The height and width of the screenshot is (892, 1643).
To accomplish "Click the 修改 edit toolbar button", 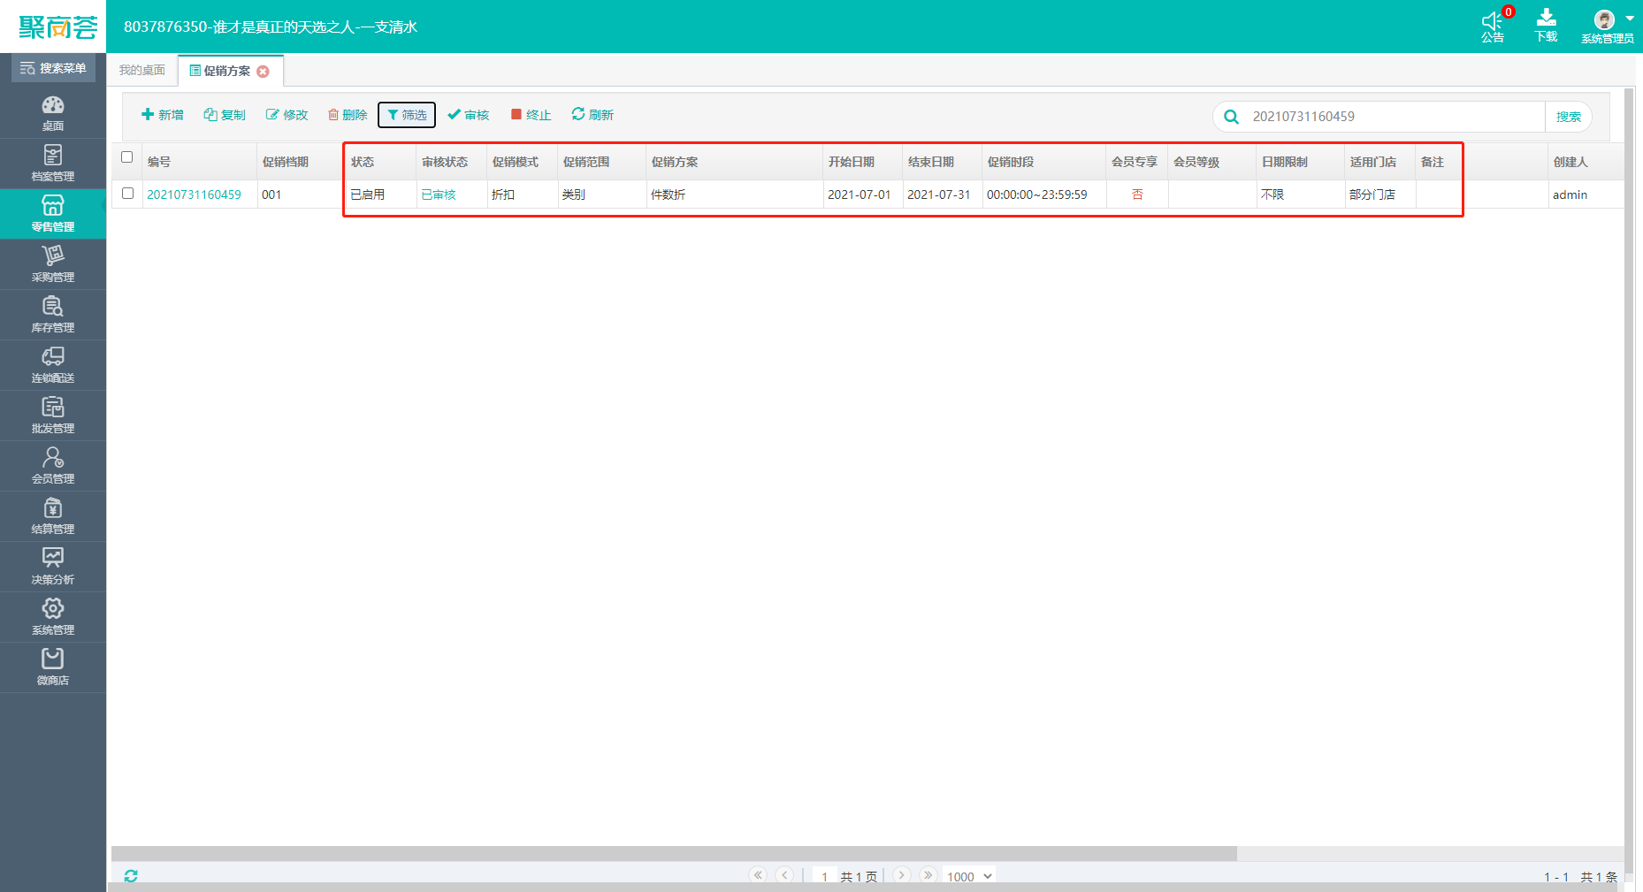I will (287, 115).
